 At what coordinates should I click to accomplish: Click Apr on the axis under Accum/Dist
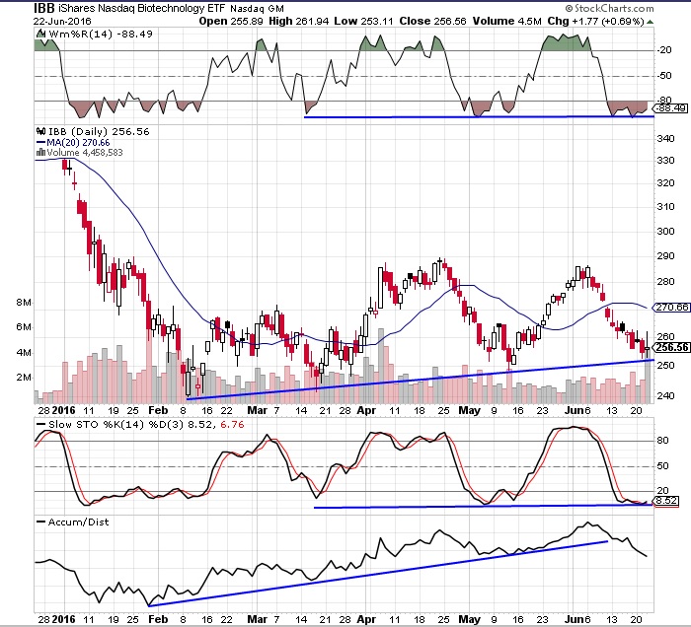click(x=366, y=619)
